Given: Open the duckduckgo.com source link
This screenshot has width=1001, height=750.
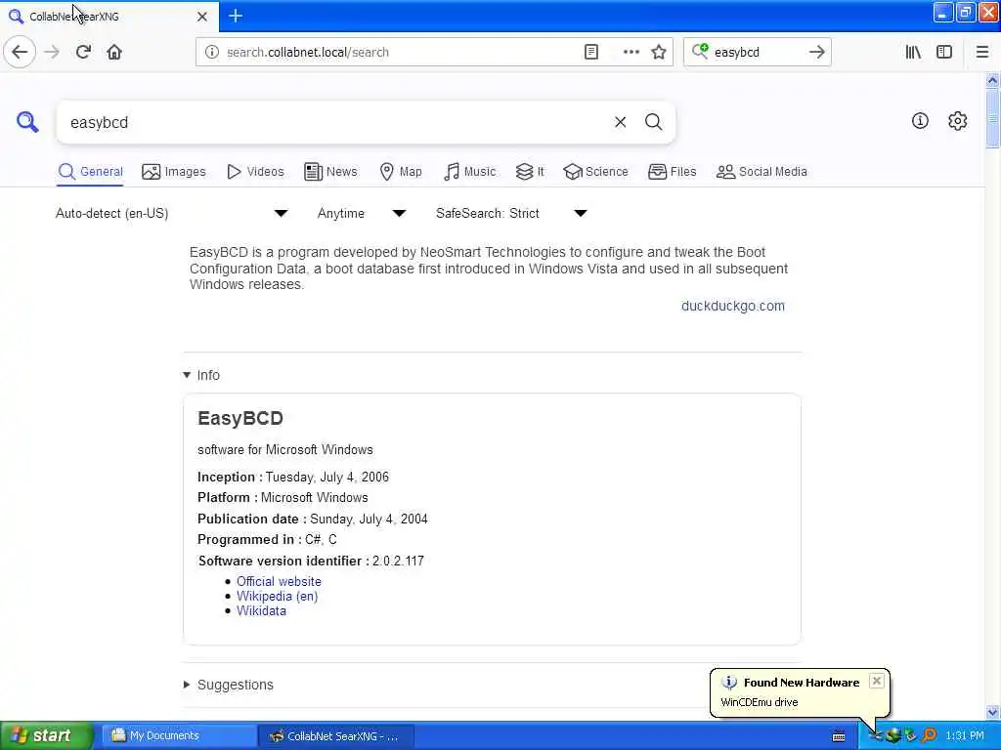Looking at the screenshot, I should (x=733, y=306).
